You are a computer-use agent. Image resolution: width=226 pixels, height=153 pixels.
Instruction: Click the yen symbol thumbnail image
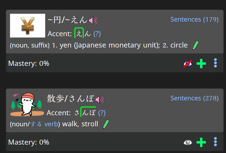[28, 26]
